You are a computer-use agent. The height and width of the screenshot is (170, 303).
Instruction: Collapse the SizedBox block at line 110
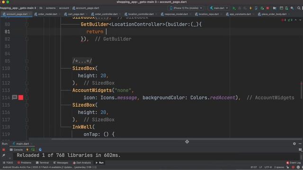(x=27, y=68)
